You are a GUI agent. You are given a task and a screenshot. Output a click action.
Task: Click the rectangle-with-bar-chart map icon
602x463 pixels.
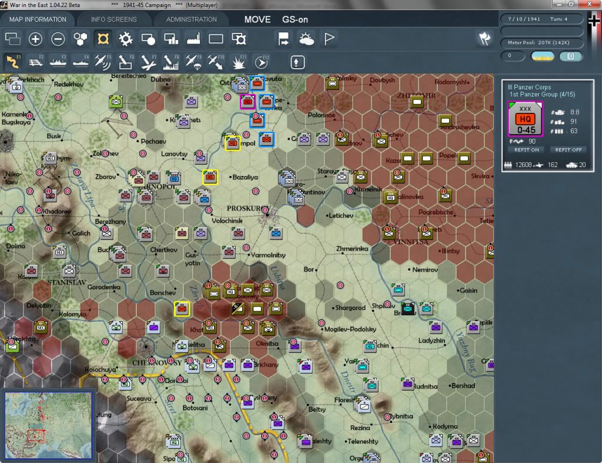171,39
